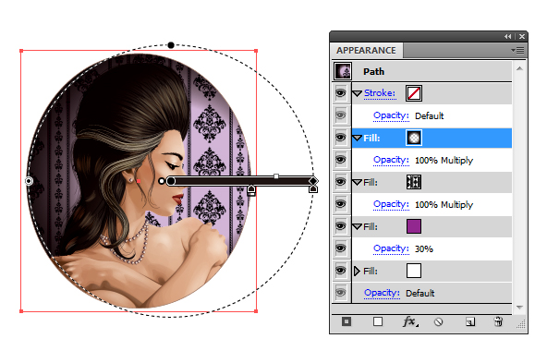Click the Duplicate Selected Item icon

click(x=470, y=321)
